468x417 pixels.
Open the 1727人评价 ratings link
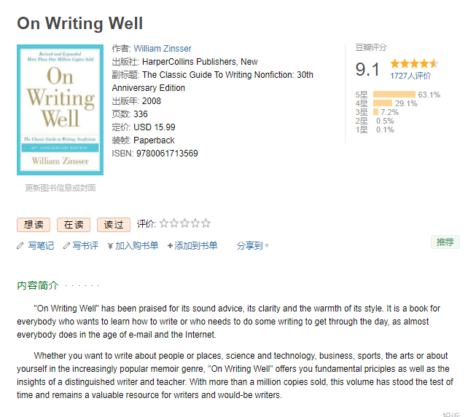pos(410,76)
